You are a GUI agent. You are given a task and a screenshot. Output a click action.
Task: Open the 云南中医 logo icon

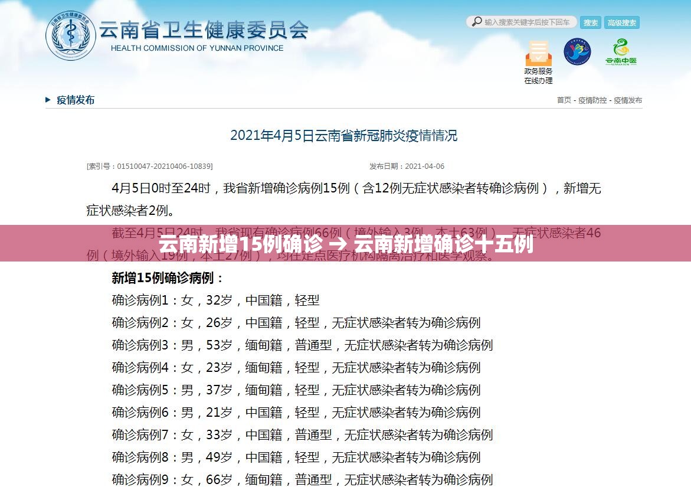[x=621, y=52]
